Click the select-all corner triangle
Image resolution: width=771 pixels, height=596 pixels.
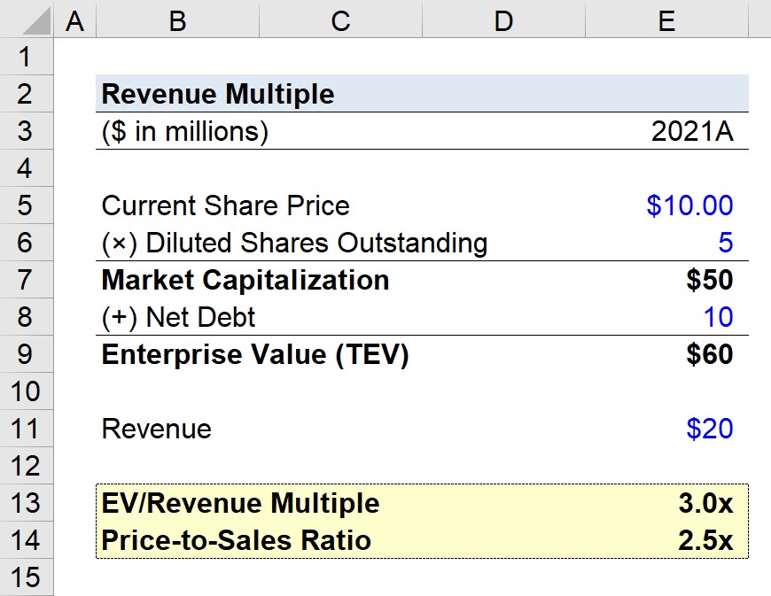27,19
